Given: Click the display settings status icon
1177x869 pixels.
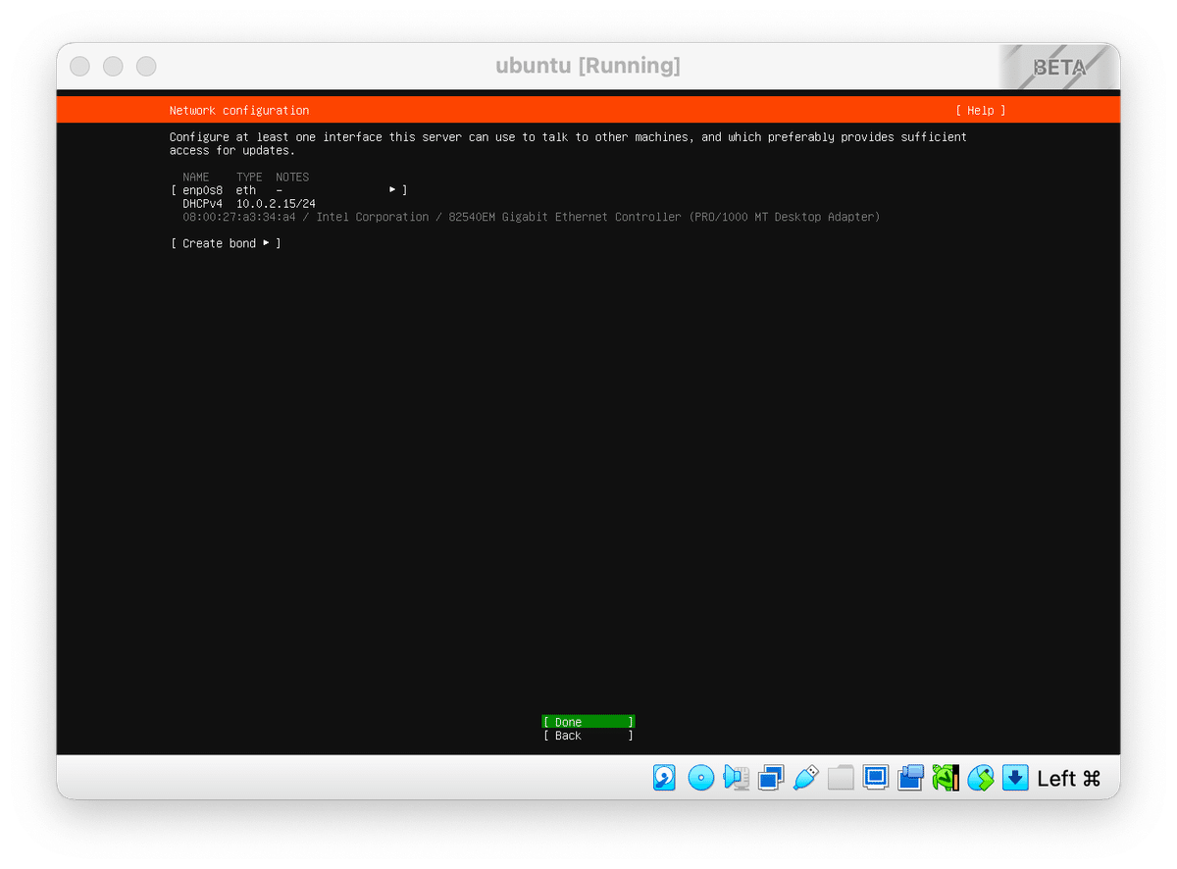Looking at the screenshot, I should tap(876, 778).
